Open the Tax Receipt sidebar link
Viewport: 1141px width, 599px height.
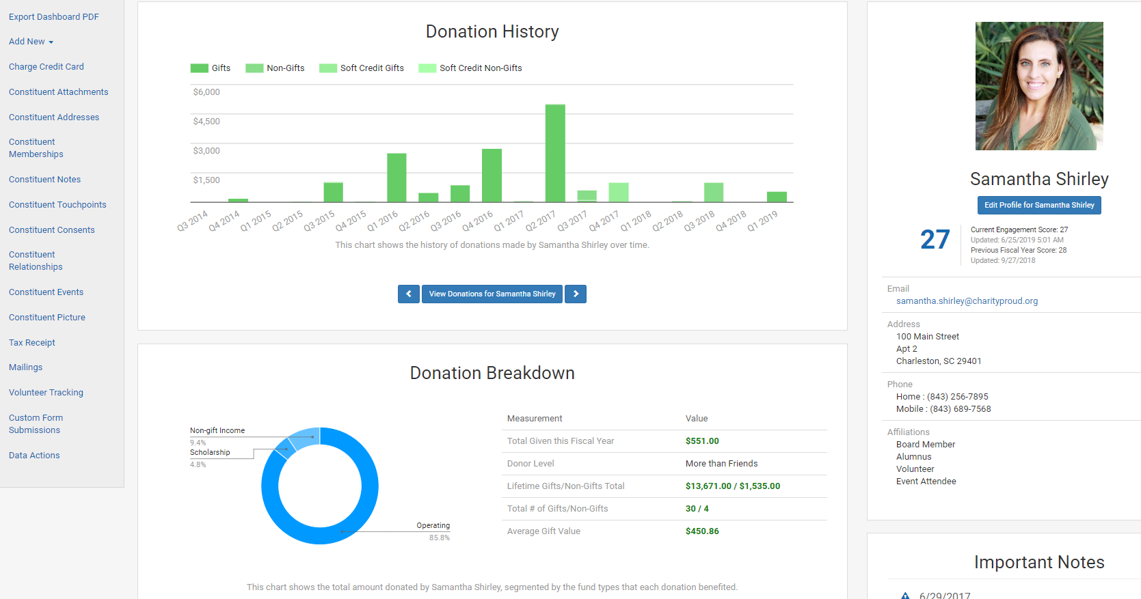point(32,343)
